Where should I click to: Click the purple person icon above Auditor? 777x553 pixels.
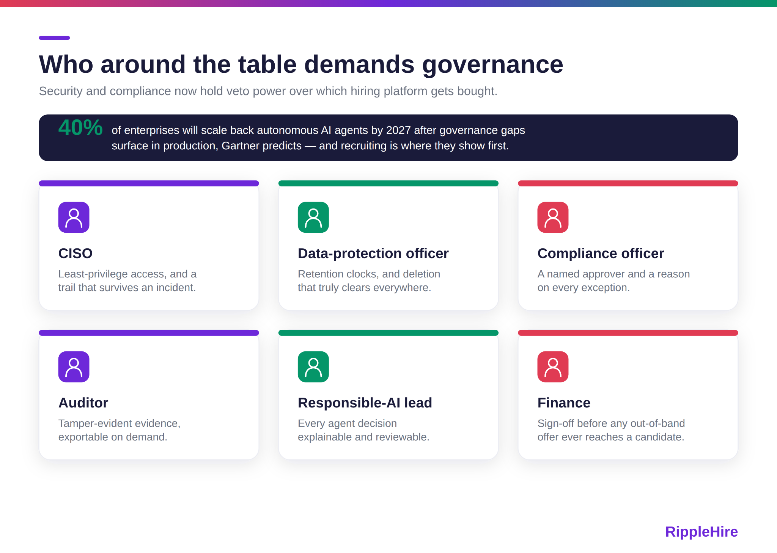[x=74, y=367]
